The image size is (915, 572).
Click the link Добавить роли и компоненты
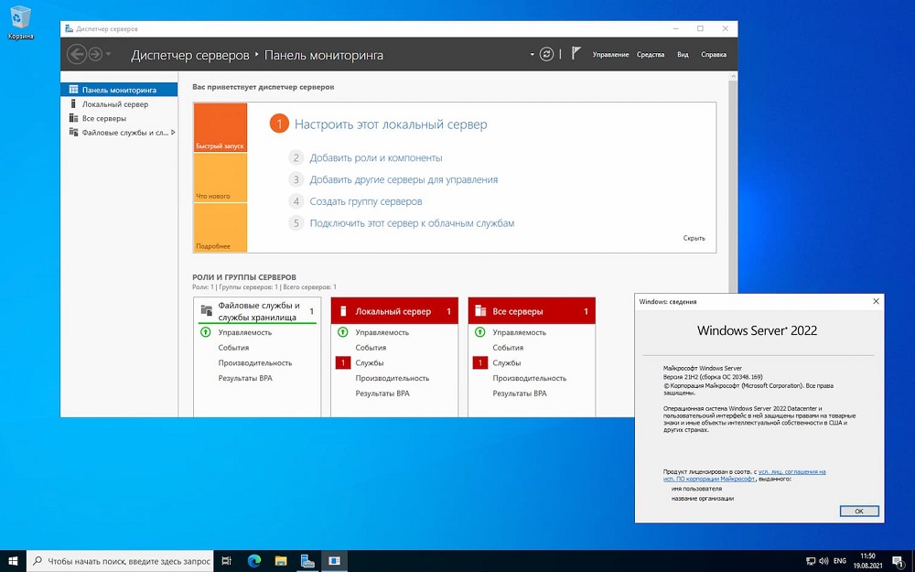(x=376, y=158)
